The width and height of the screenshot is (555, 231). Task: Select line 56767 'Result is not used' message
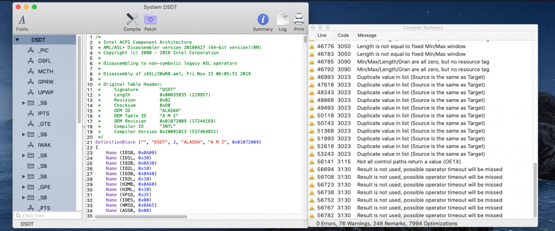tap(430, 208)
